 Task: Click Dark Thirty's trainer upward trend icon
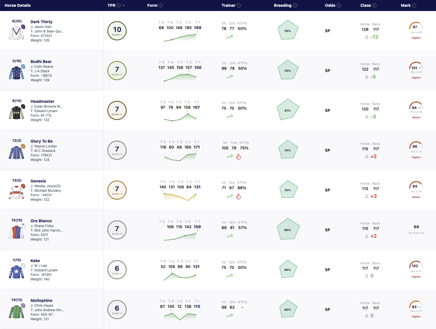tap(229, 37)
